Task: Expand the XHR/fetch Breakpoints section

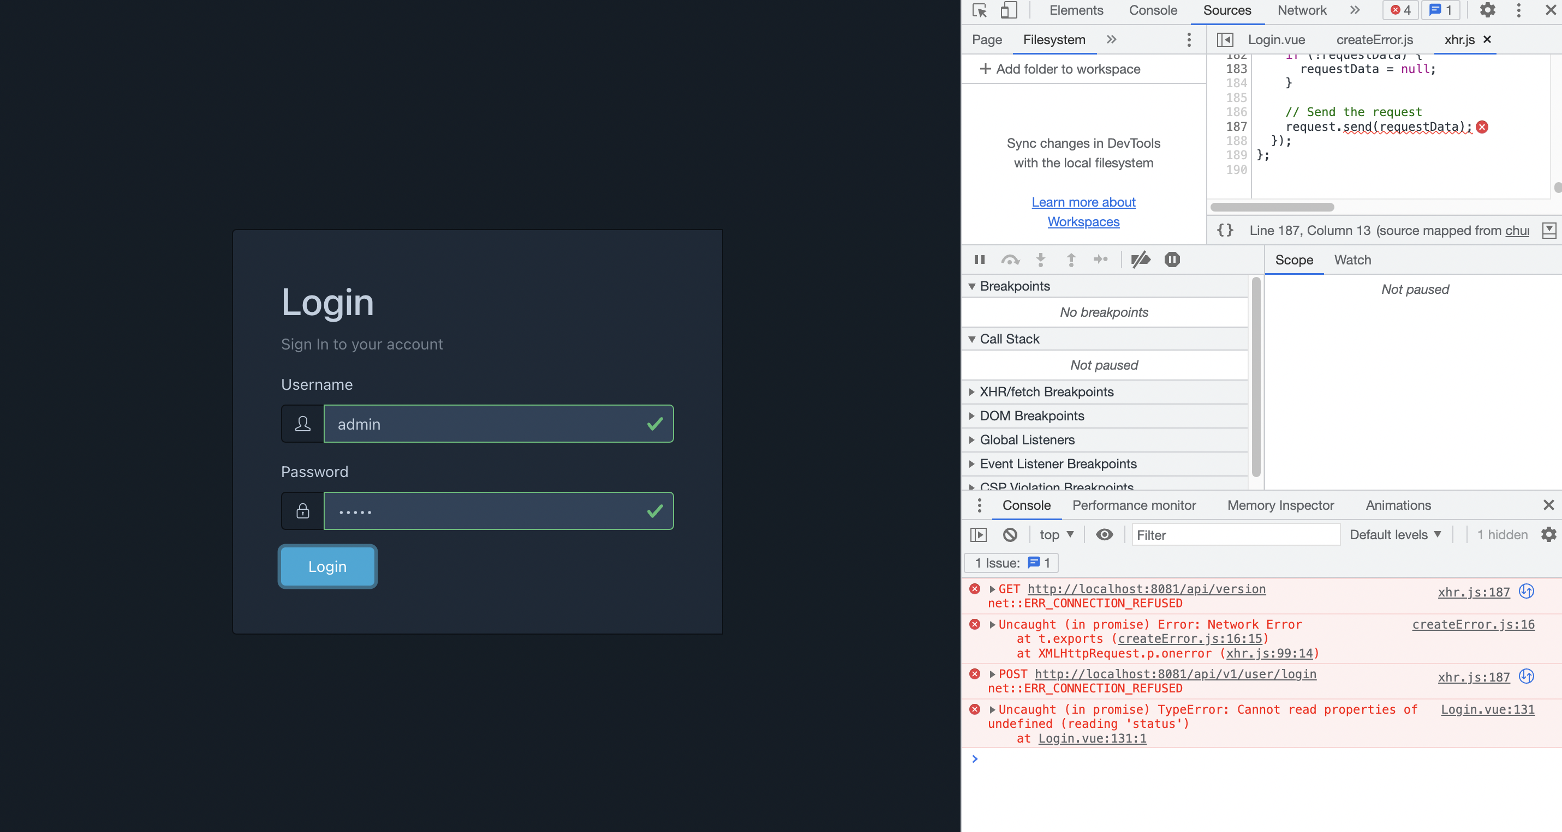Action: pos(973,392)
